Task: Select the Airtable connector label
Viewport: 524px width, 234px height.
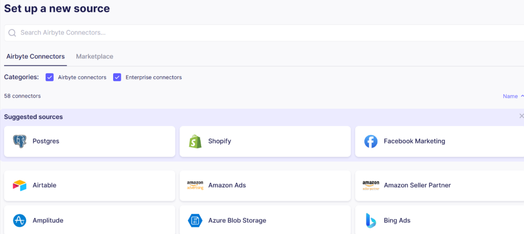Action: [x=45, y=185]
